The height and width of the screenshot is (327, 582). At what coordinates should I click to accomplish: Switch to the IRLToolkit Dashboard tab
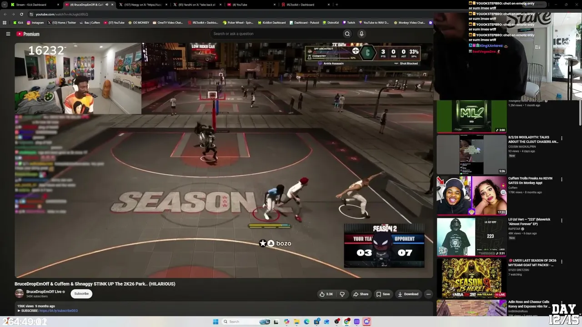coord(305,5)
